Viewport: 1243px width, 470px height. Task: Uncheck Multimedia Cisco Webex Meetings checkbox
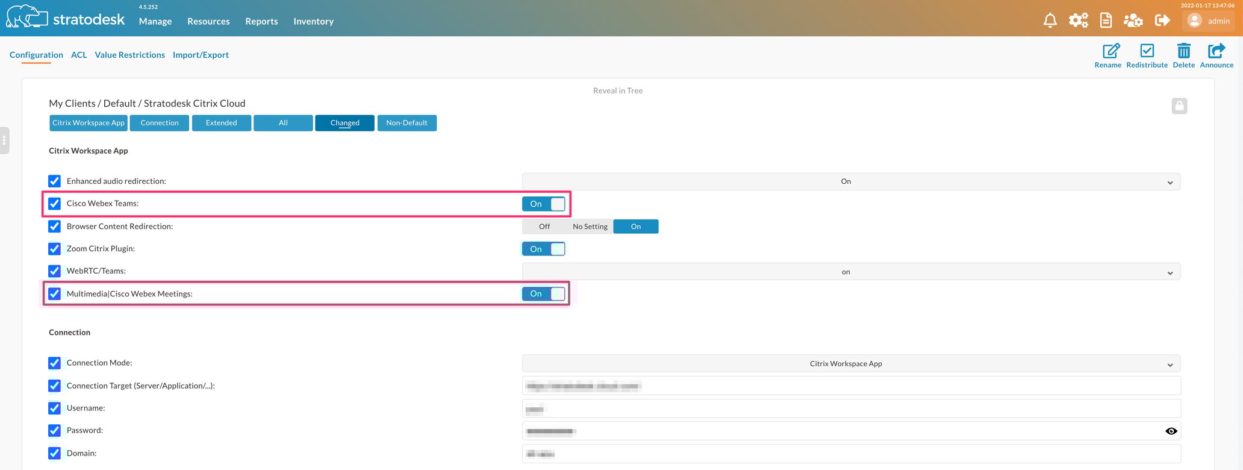point(54,293)
